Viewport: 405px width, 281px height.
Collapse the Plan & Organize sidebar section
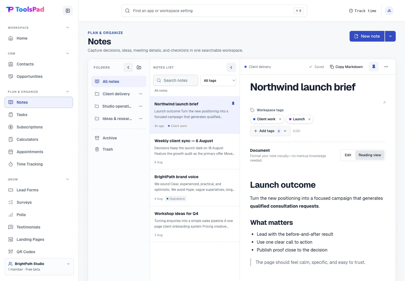click(x=67, y=92)
